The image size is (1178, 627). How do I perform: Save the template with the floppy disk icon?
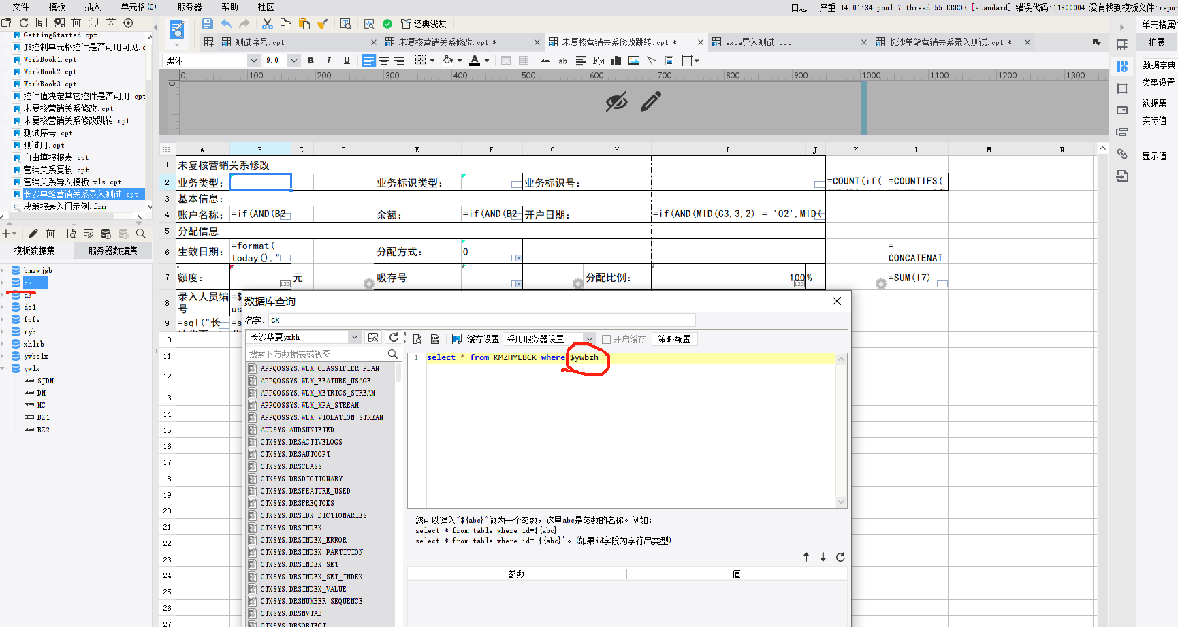(208, 24)
